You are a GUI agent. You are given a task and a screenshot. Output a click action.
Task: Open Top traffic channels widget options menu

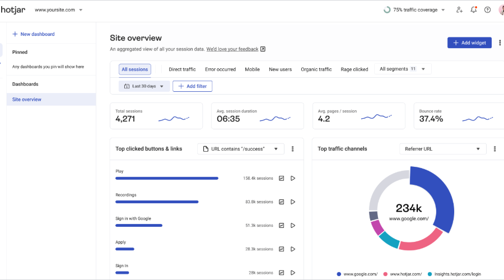(494, 149)
